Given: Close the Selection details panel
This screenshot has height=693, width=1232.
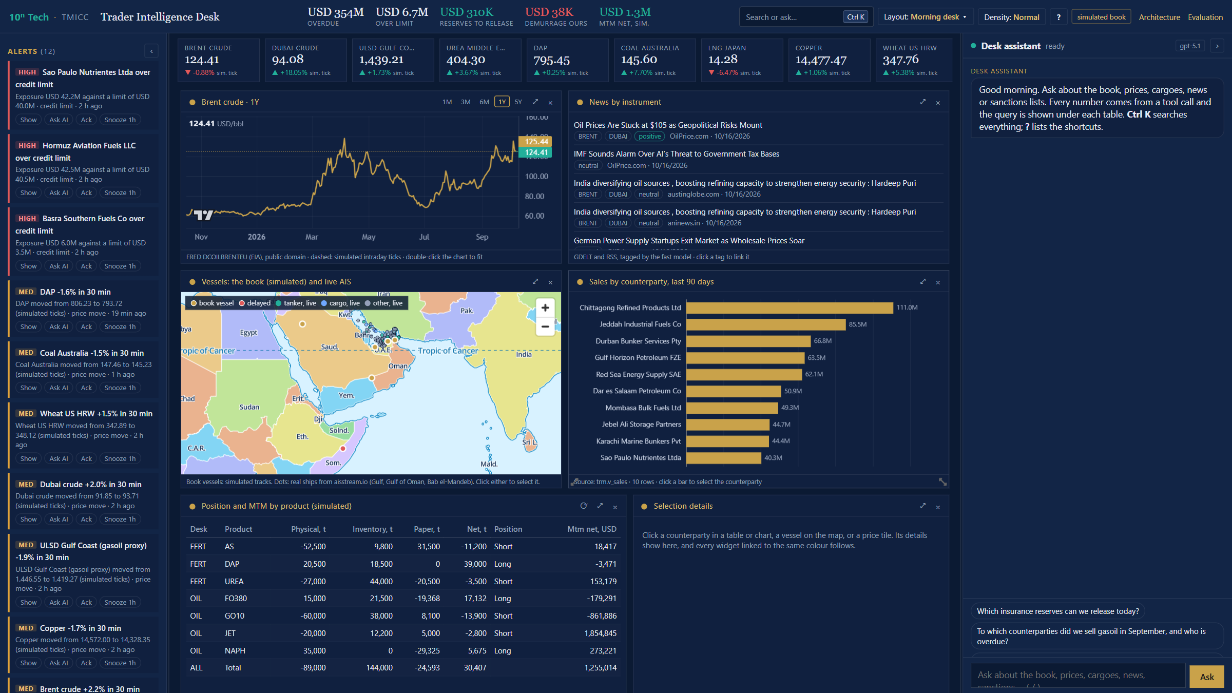Looking at the screenshot, I should point(938,507).
